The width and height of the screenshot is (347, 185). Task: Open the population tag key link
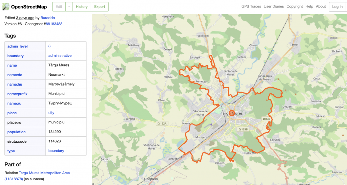[16, 132]
